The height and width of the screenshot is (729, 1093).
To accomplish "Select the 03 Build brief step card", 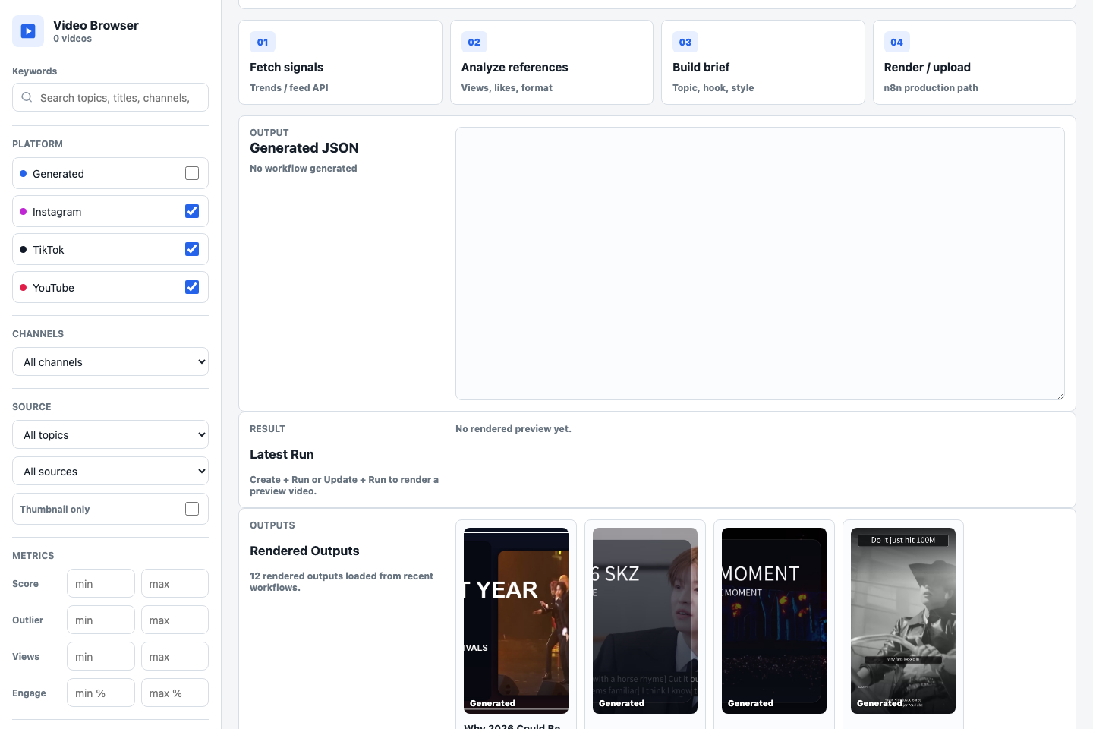I will click(763, 62).
